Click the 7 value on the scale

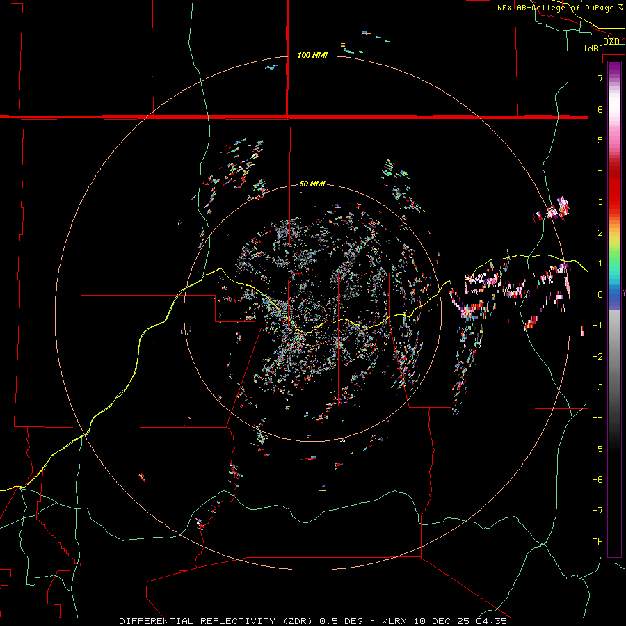click(600, 78)
